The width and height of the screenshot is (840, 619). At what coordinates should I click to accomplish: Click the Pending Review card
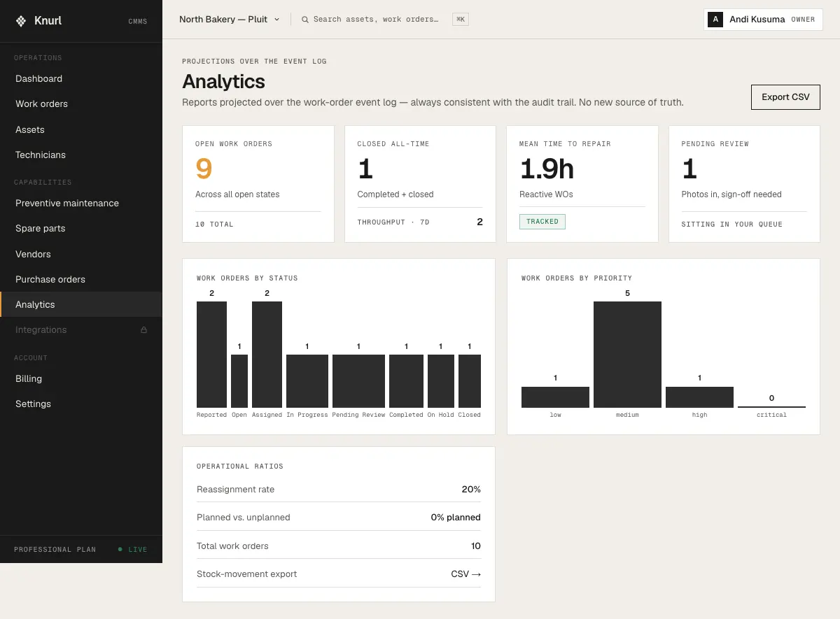click(x=744, y=184)
